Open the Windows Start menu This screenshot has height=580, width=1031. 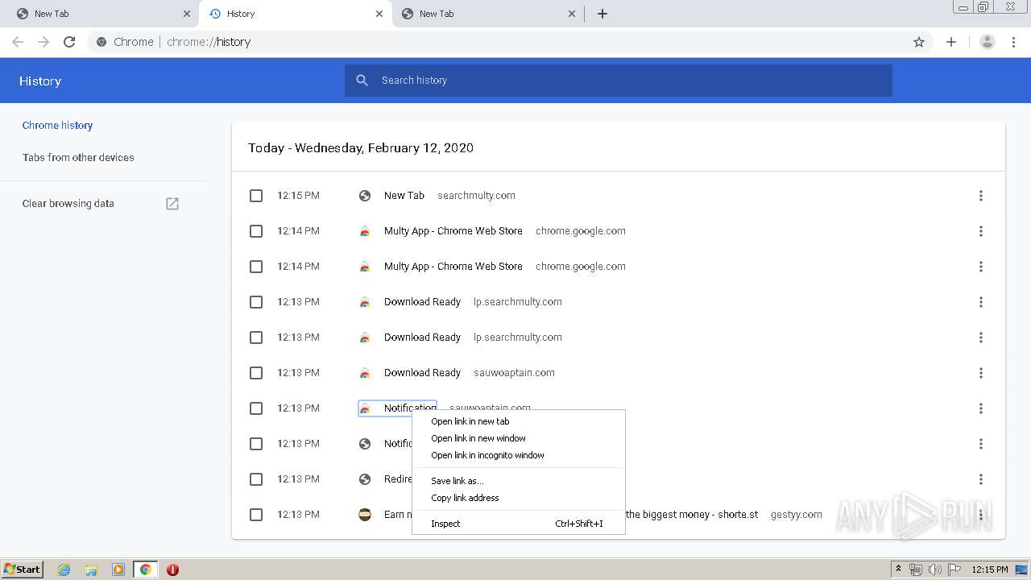[23, 570]
